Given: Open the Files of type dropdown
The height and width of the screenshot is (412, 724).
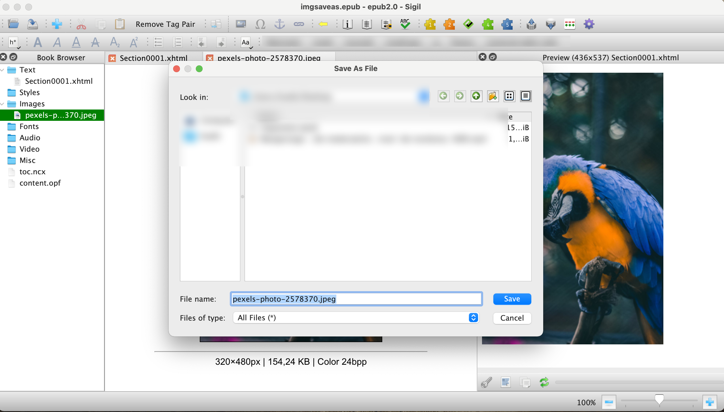Looking at the screenshot, I should click(356, 317).
